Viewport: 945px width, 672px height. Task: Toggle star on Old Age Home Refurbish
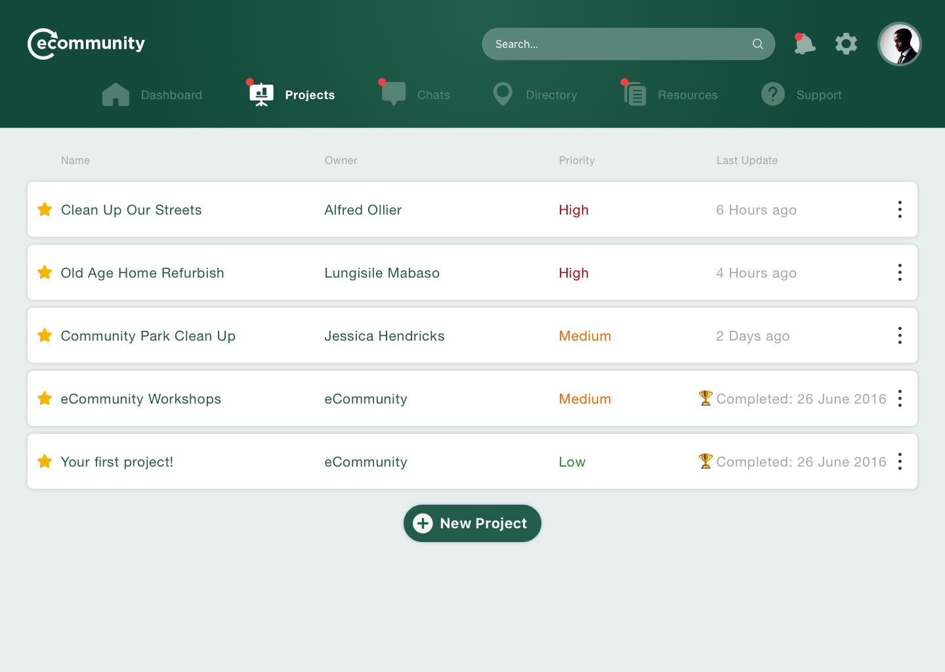click(x=45, y=272)
